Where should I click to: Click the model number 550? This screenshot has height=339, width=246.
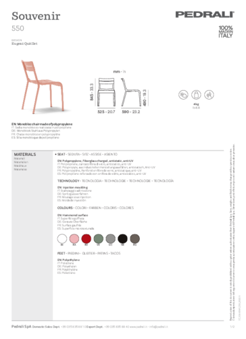[x=18, y=28]
